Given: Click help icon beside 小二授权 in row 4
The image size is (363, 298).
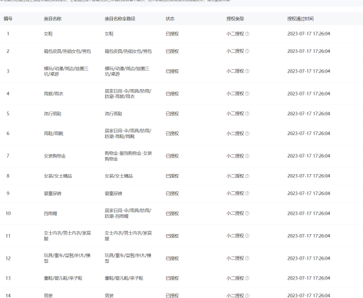Looking at the screenshot, I should coord(247,94).
